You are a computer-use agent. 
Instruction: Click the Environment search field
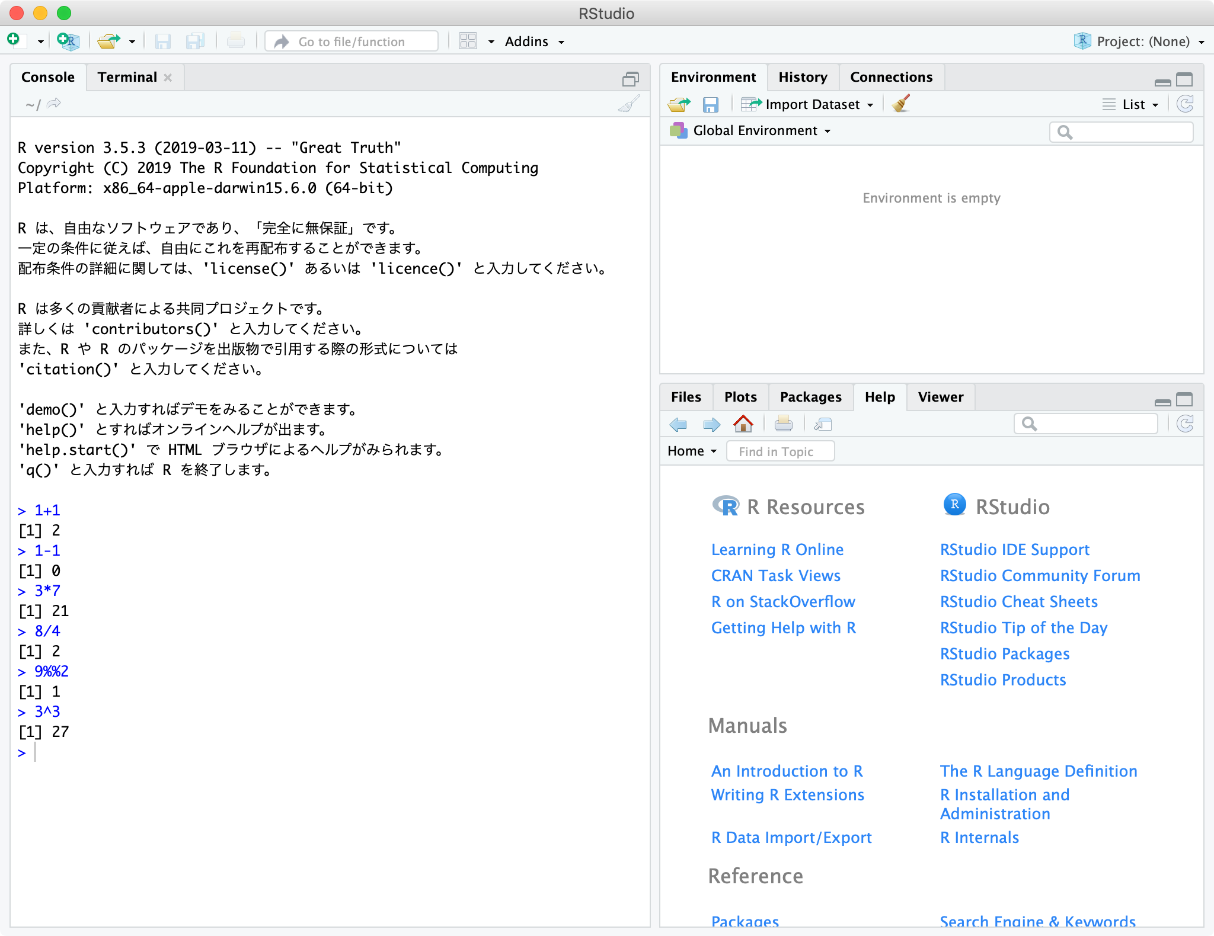tap(1121, 132)
